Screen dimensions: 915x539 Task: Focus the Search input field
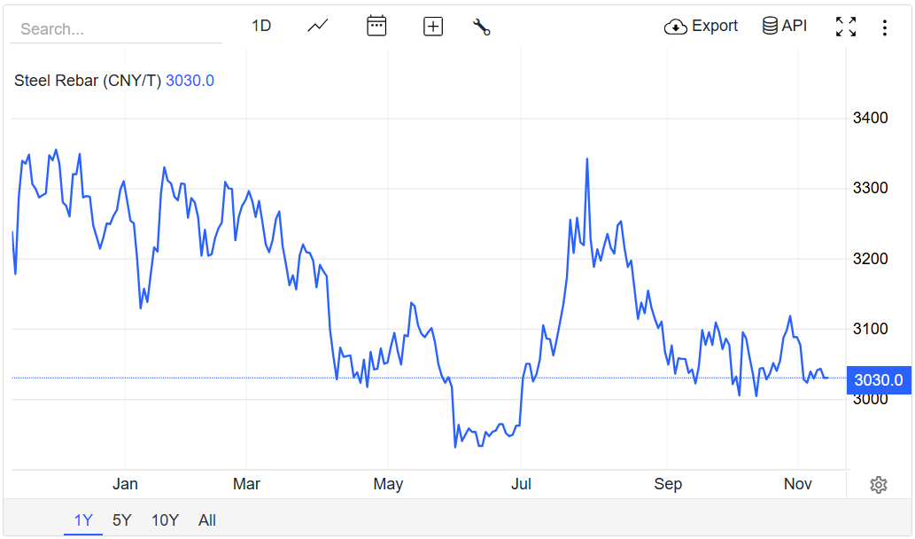(x=115, y=29)
